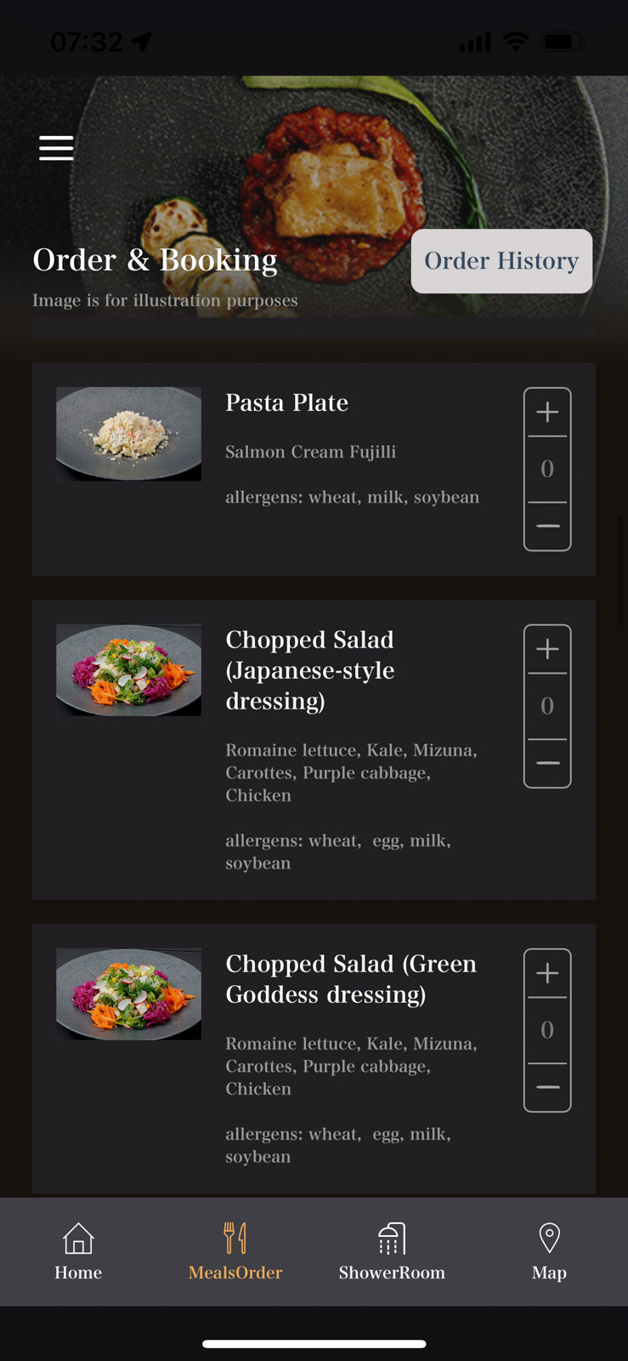Viewport: 628px width, 1361px height.
Task: Switch to the ShowerRoom tab label
Action: coord(392,1273)
